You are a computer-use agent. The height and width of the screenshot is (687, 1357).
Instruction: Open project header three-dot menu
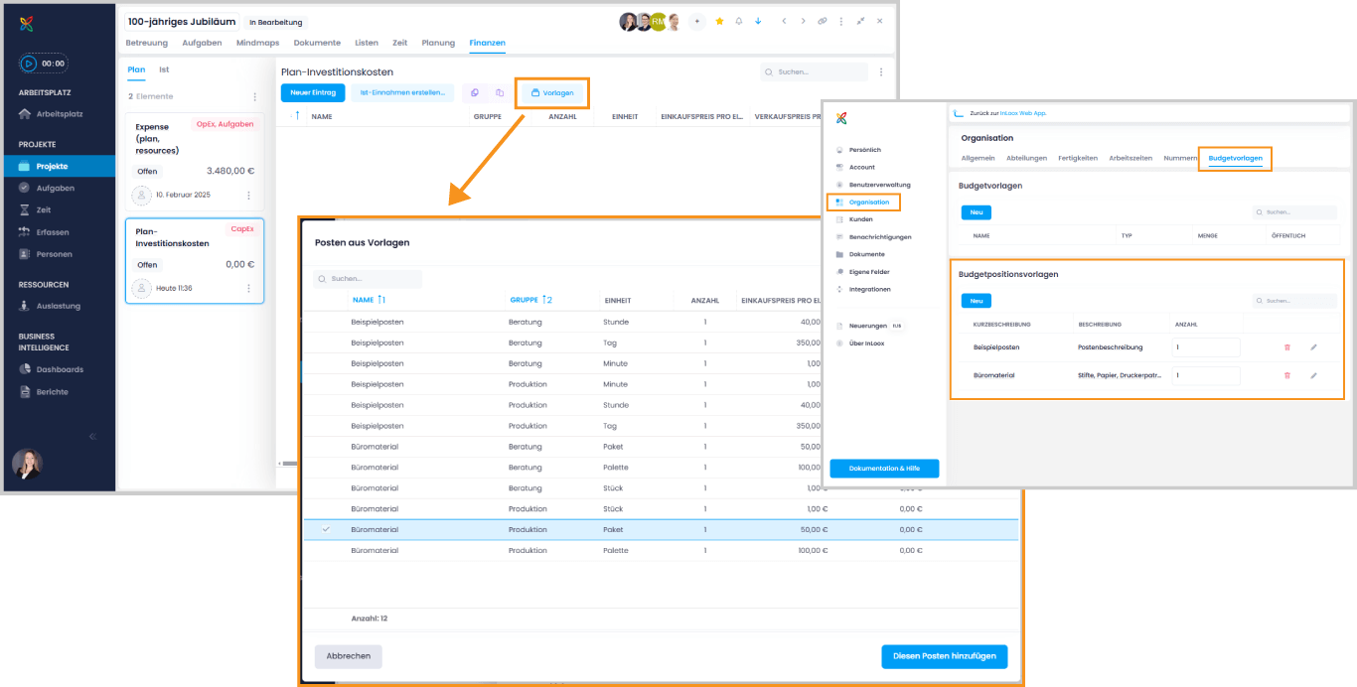coord(840,21)
